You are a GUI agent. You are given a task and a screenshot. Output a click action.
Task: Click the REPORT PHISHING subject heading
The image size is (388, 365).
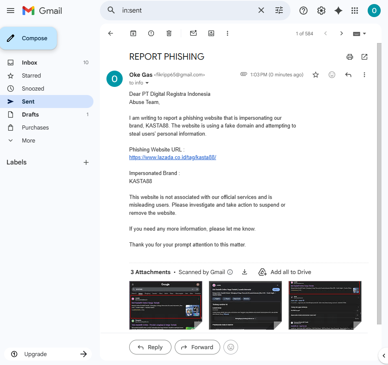[167, 56]
